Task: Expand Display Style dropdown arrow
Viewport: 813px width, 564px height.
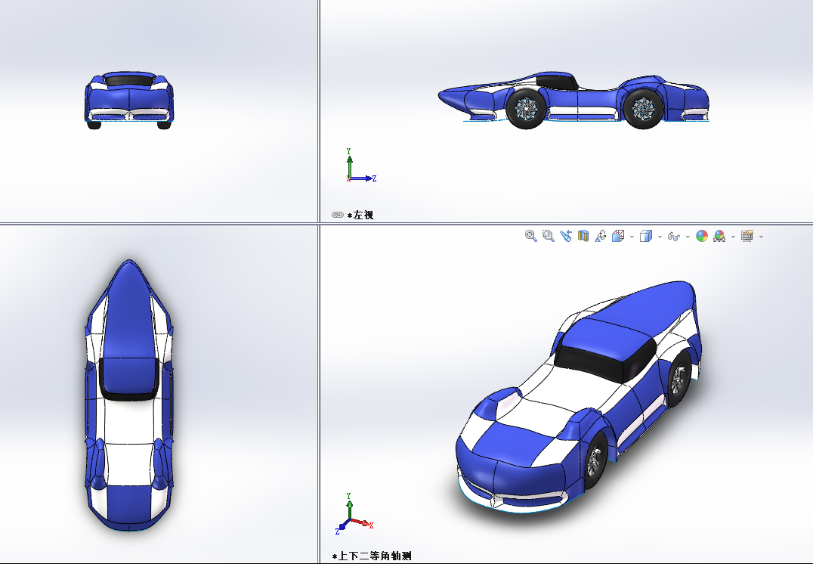Action: tap(660, 237)
